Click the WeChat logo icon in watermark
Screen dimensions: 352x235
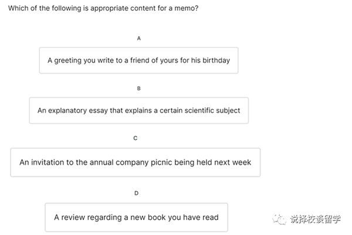point(279,219)
